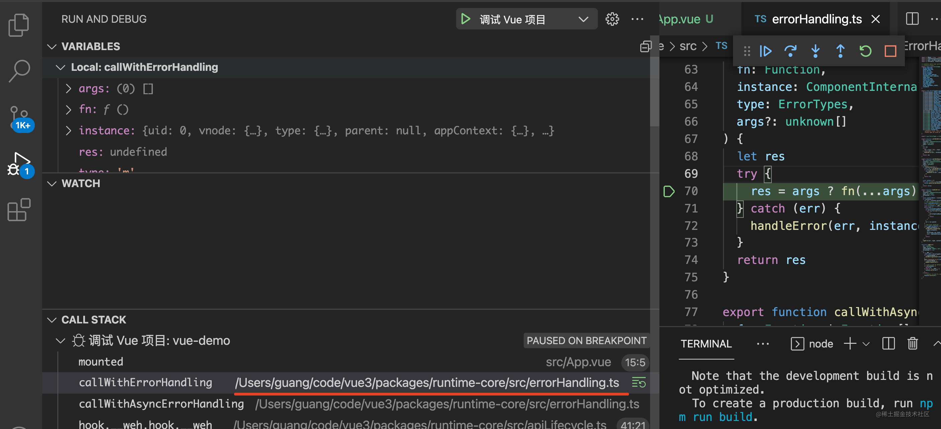
Task: Collapse the WATCH section
Action: pyautogui.click(x=52, y=183)
